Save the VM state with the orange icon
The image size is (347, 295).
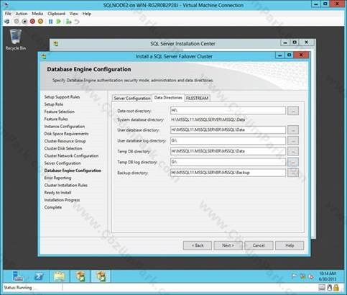pos(40,22)
